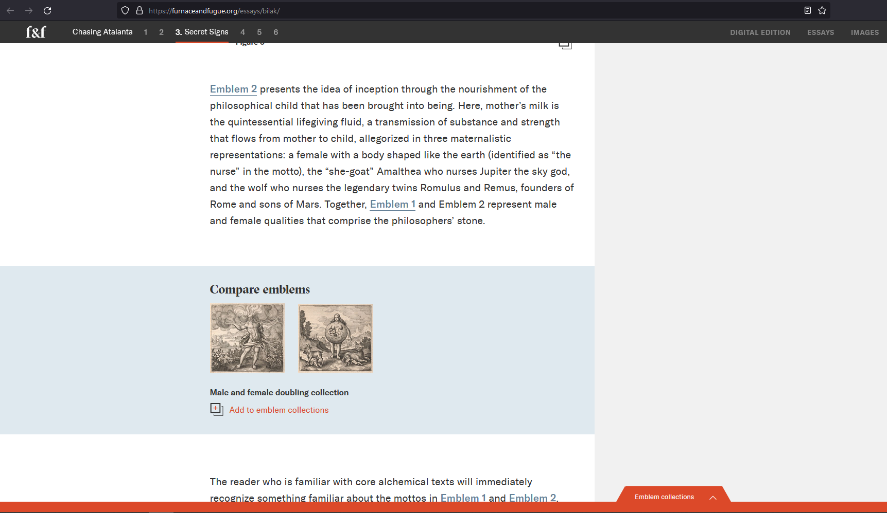Go to essay section 6
This screenshot has height=513, width=887.
276,32
